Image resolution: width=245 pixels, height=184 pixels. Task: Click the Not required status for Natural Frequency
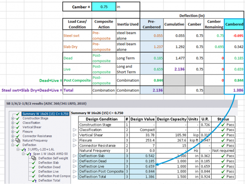click(223, 151)
